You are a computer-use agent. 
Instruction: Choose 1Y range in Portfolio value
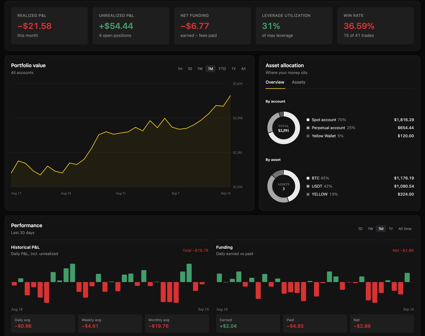click(x=234, y=69)
